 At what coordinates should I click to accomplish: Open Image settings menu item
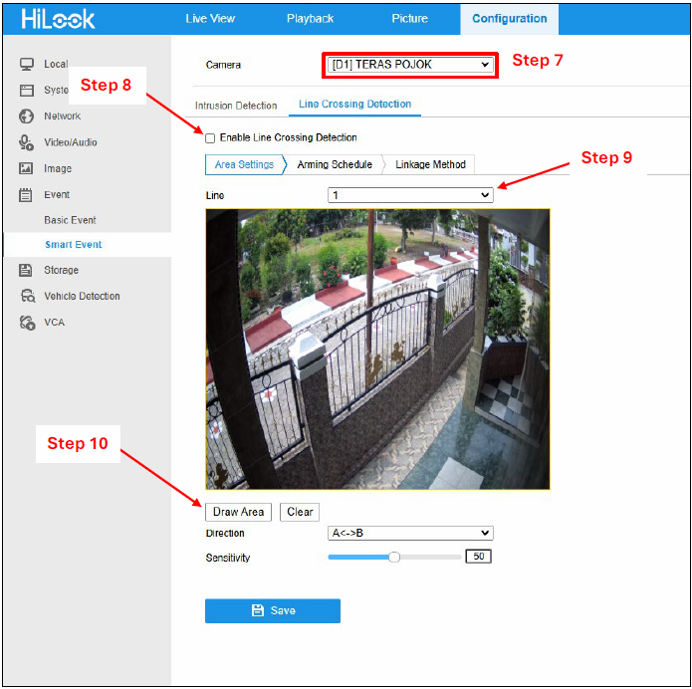(58, 168)
